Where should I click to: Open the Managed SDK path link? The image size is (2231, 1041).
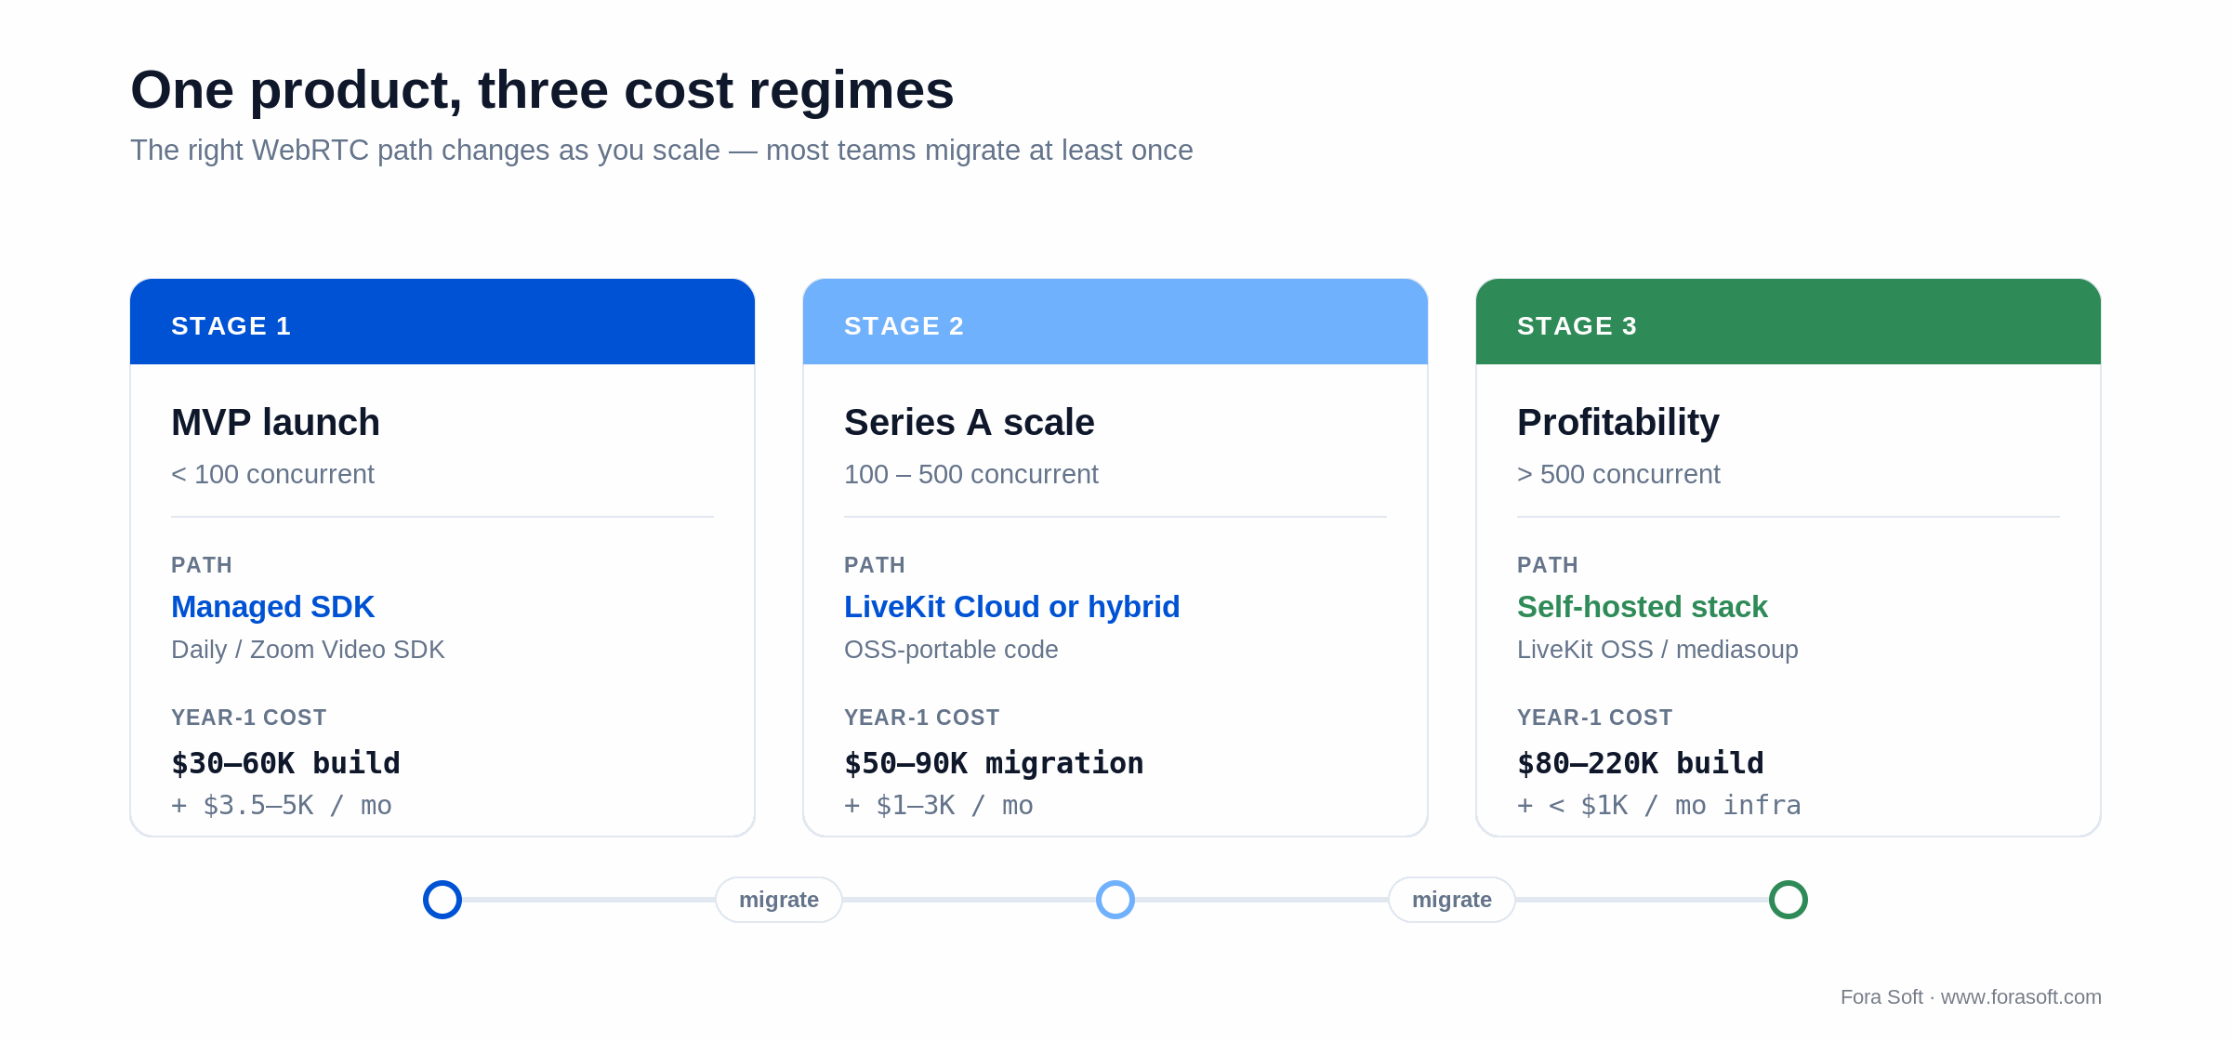272,607
